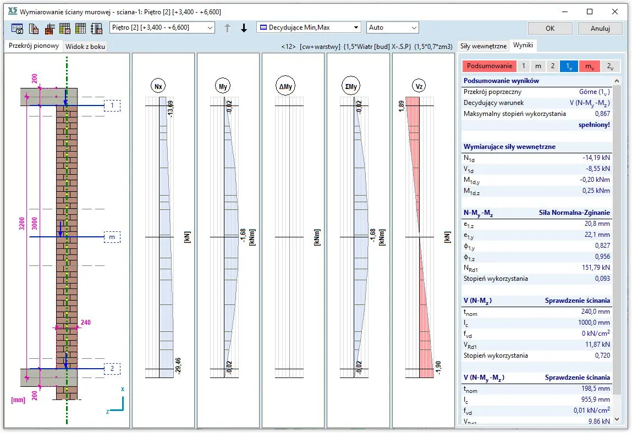Confirm with the OK button
Image resolution: width=632 pixels, height=433 pixels.
550,28
